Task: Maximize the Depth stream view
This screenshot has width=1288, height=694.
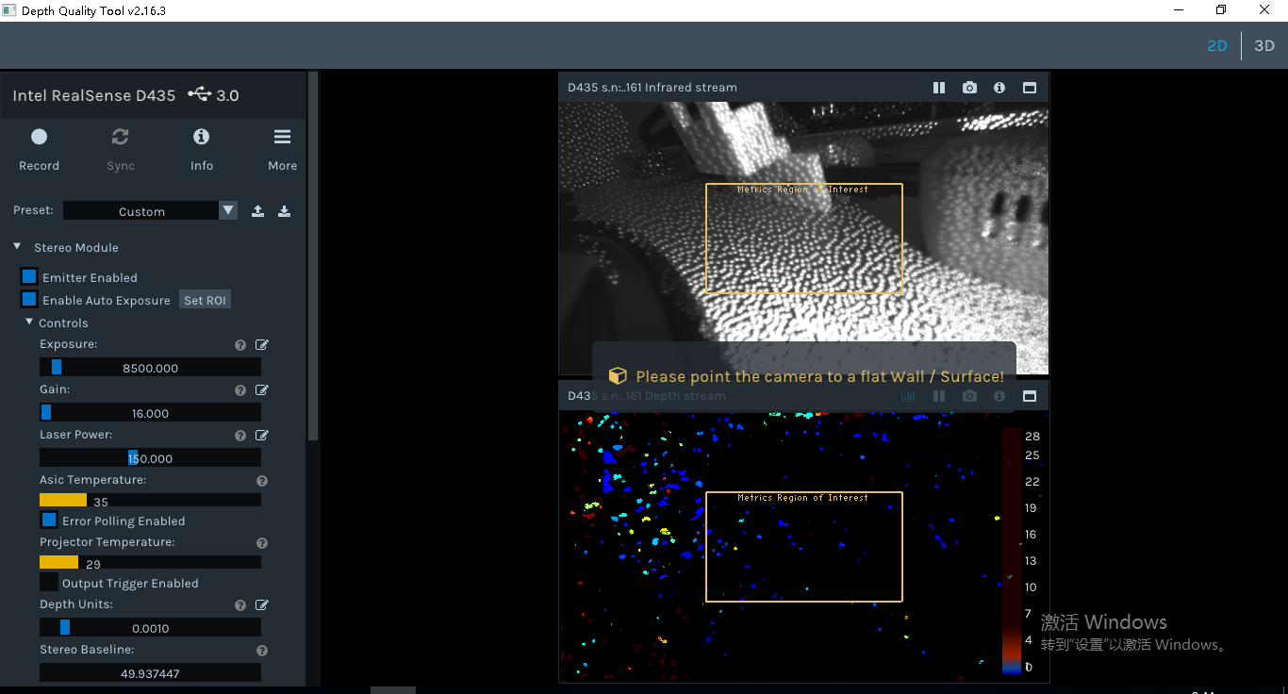Action: click(x=1029, y=396)
